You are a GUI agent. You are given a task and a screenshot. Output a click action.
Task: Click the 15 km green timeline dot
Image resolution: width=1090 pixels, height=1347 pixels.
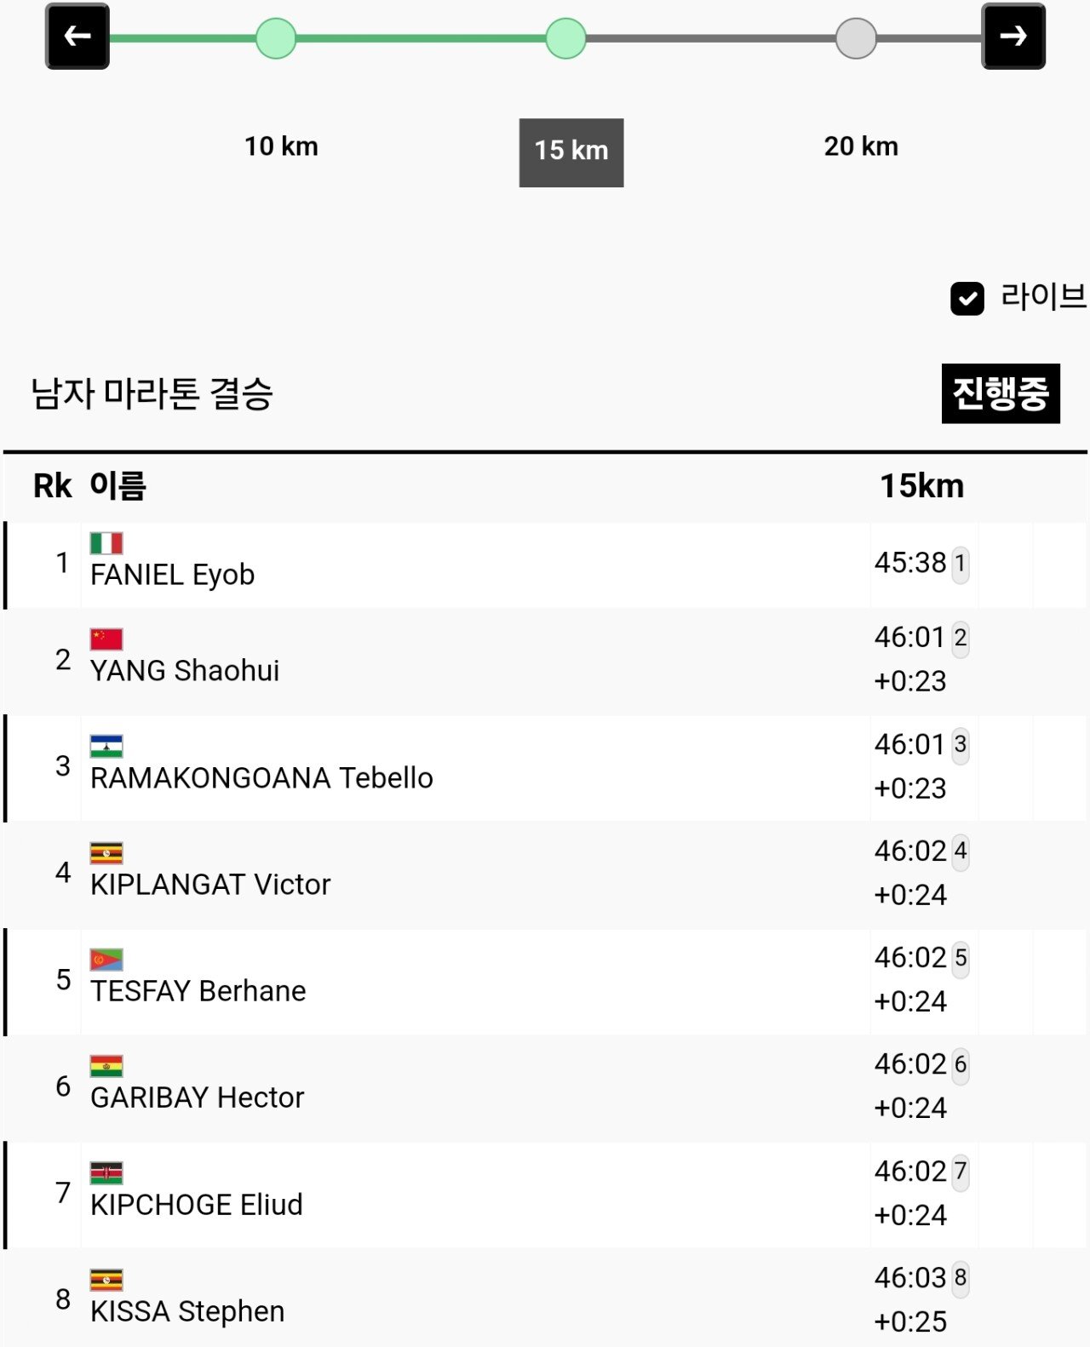(x=566, y=38)
